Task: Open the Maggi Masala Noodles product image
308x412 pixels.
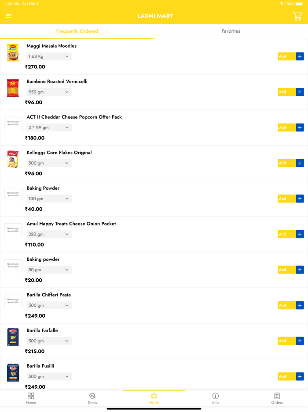Action: click(13, 52)
